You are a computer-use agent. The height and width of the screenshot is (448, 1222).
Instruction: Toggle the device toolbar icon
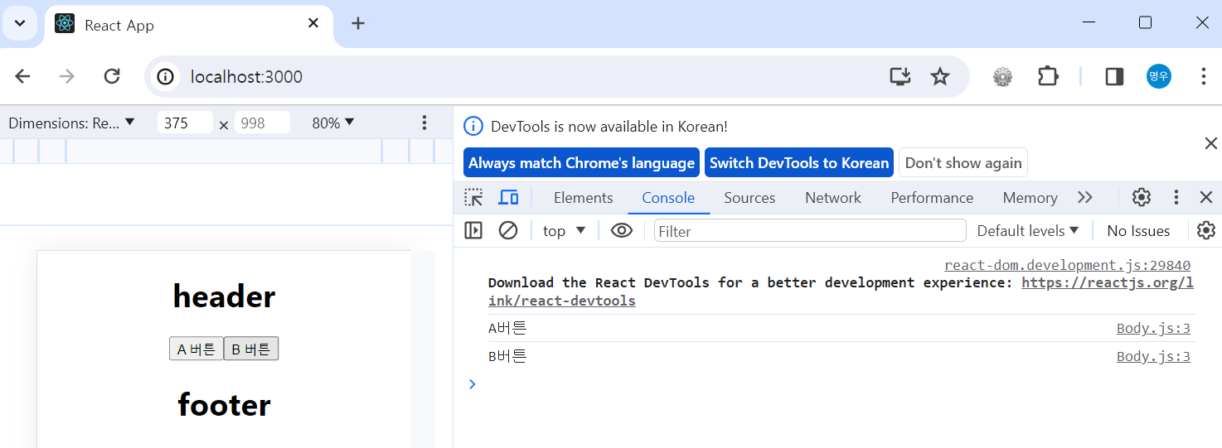508,197
